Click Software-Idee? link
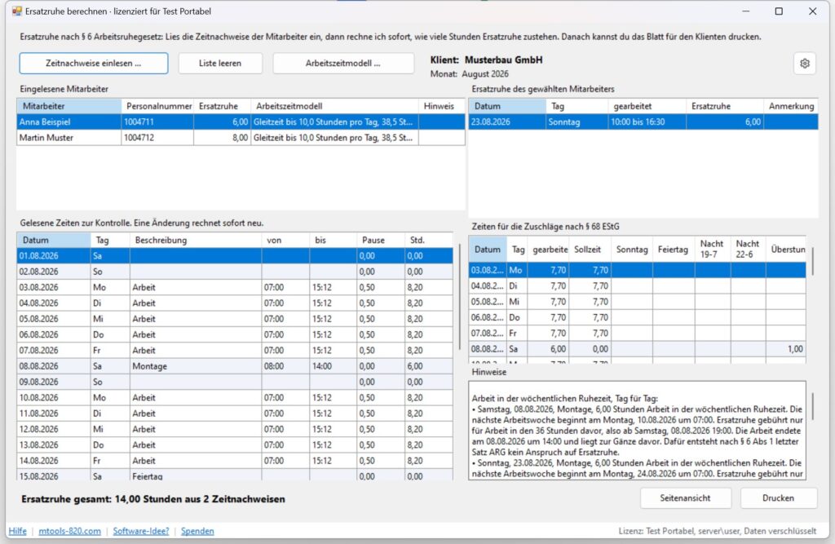Image resolution: width=835 pixels, height=544 pixels. click(x=140, y=531)
